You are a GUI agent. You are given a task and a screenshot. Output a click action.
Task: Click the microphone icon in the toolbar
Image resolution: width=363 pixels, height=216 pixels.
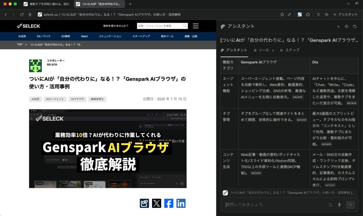30,15
